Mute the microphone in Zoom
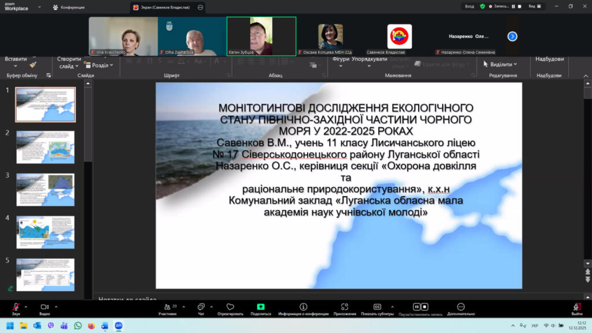592x333 pixels. (x=16, y=308)
